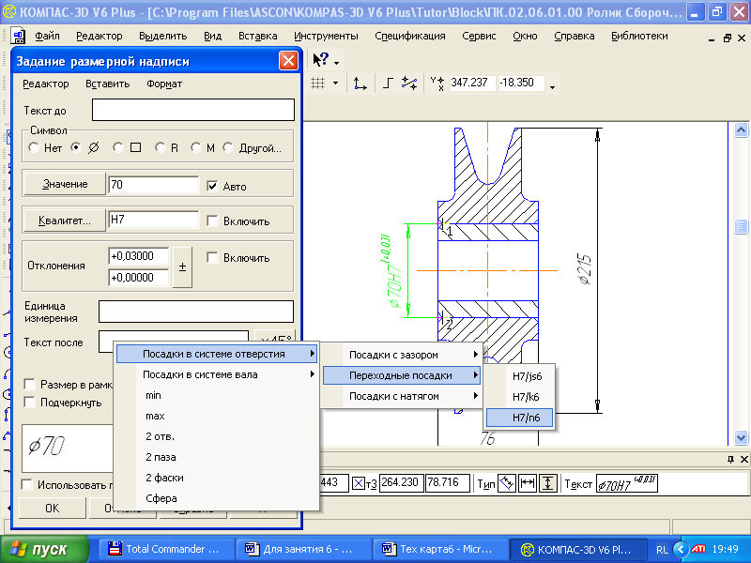Open the 'Инструменты' menu
751x563 pixels.
click(326, 36)
